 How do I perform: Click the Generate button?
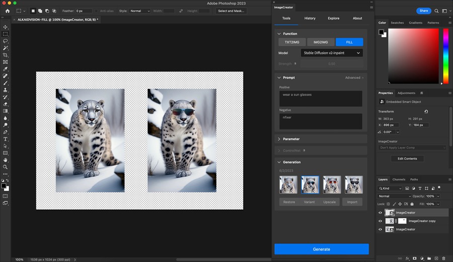pyautogui.click(x=322, y=249)
